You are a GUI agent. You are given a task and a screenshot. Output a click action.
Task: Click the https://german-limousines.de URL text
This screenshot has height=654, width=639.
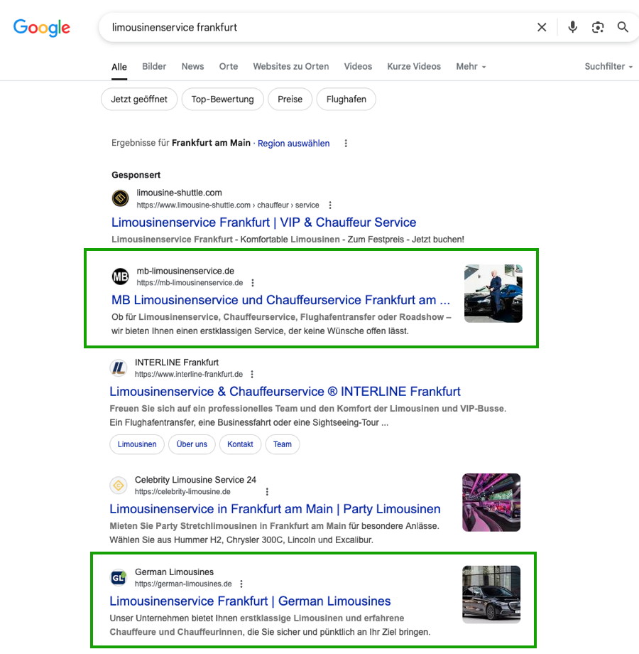(x=183, y=584)
